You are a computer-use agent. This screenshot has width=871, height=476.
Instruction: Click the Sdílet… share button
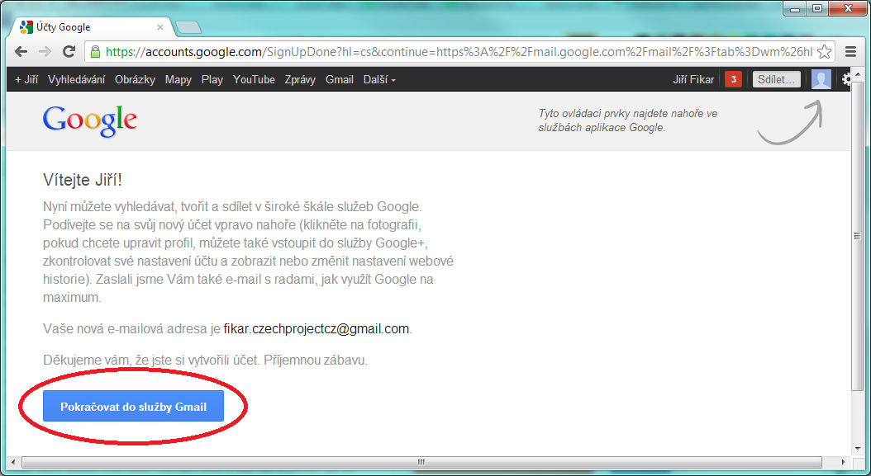[x=777, y=79]
